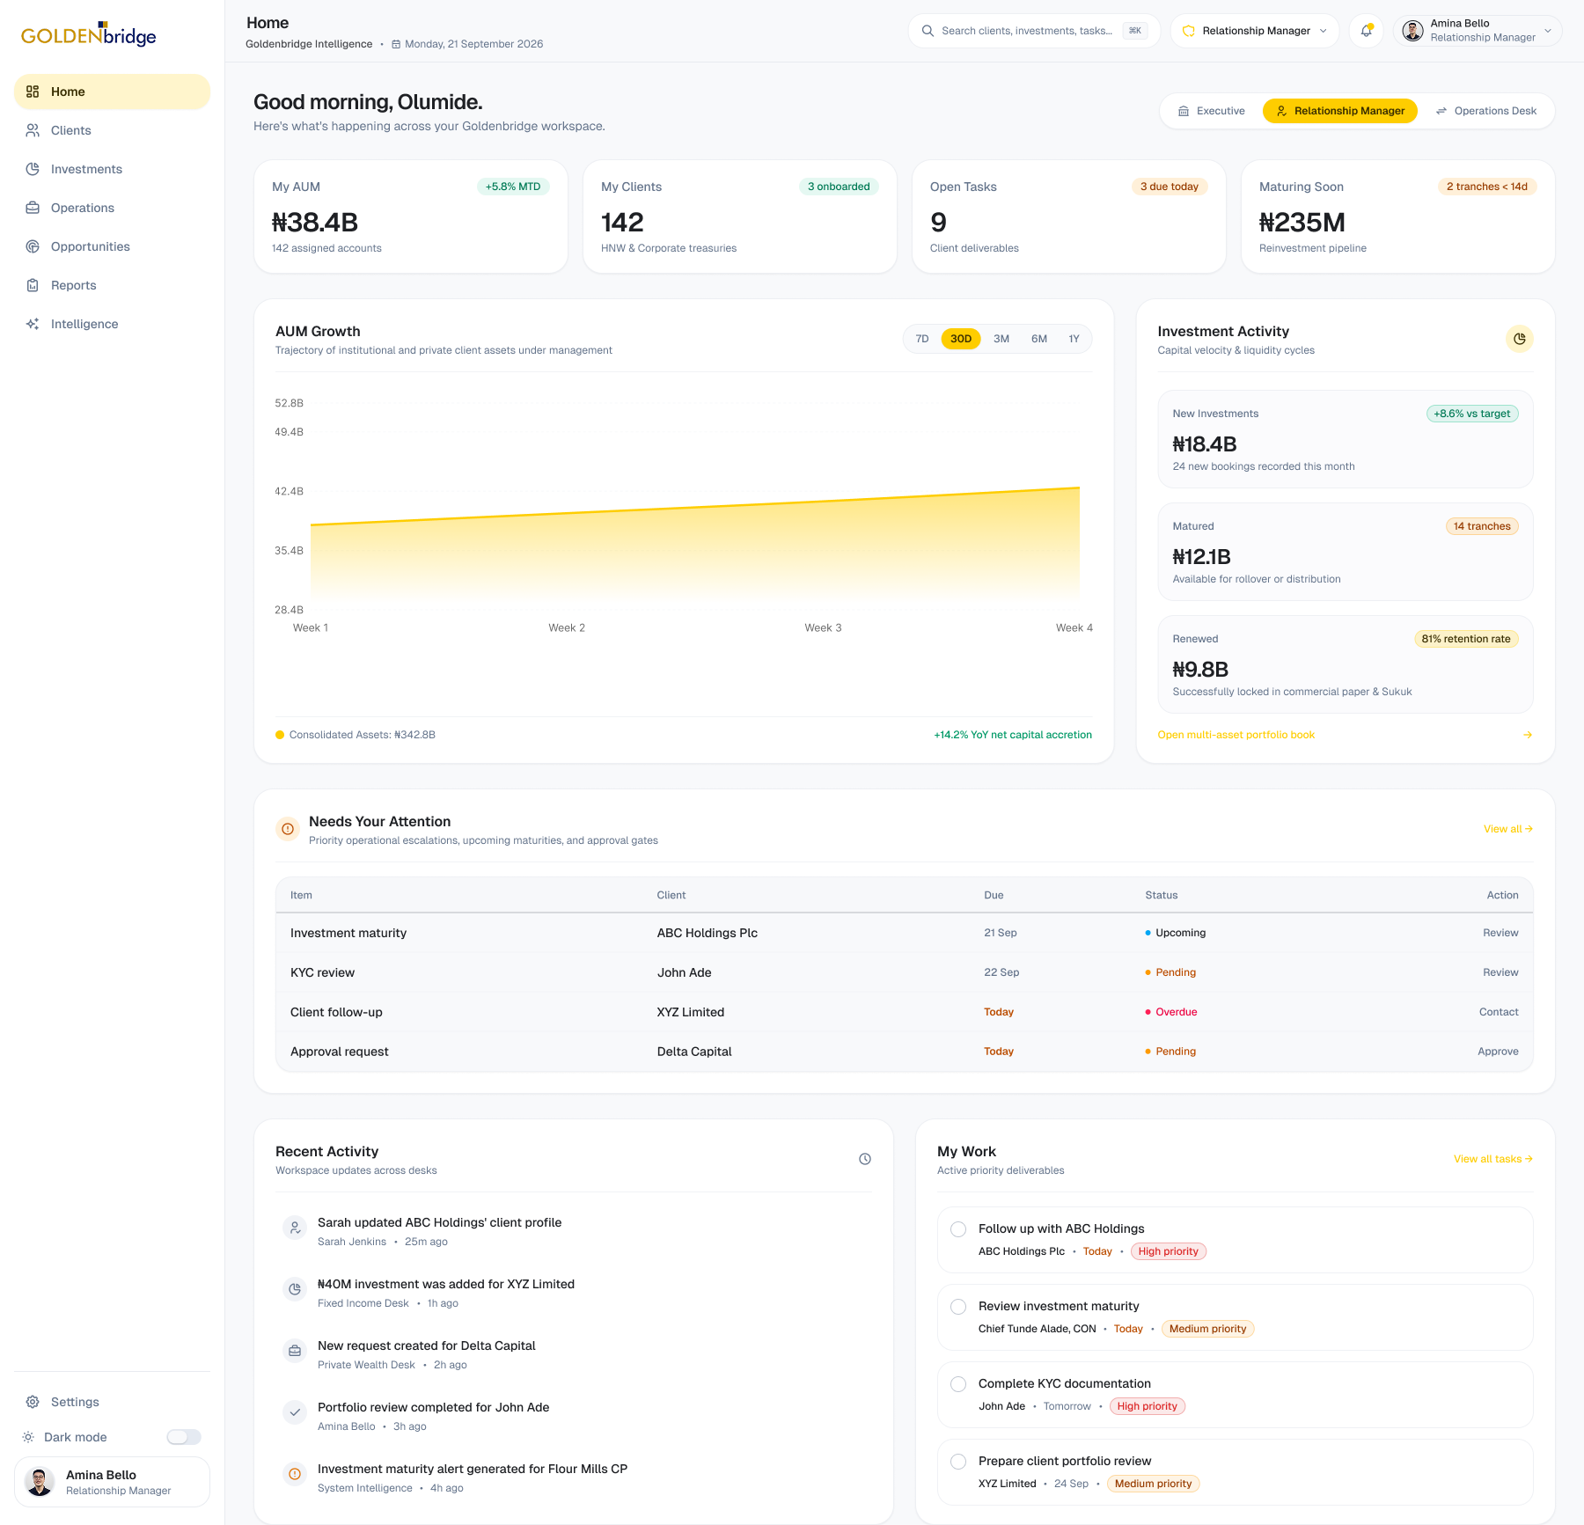Click the Investment Activity pie chart icon
The image size is (1584, 1525).
point(1519,339)
